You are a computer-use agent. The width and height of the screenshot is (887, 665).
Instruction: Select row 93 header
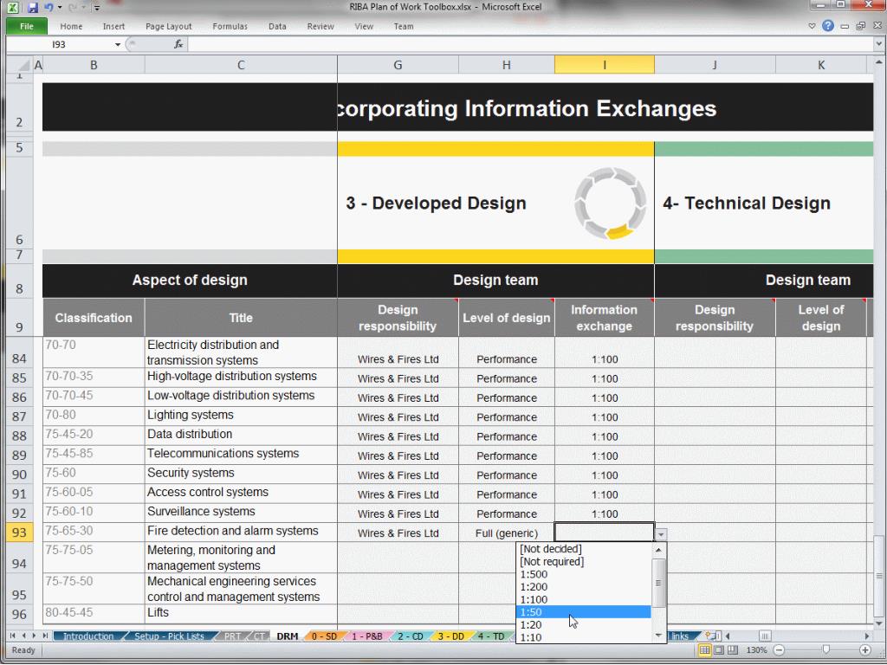(19, 533)
